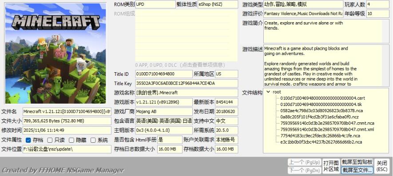Check the 隐藏 hidden attribute checkbox
The image size is (393, 176).
click(x=71, y=140)
